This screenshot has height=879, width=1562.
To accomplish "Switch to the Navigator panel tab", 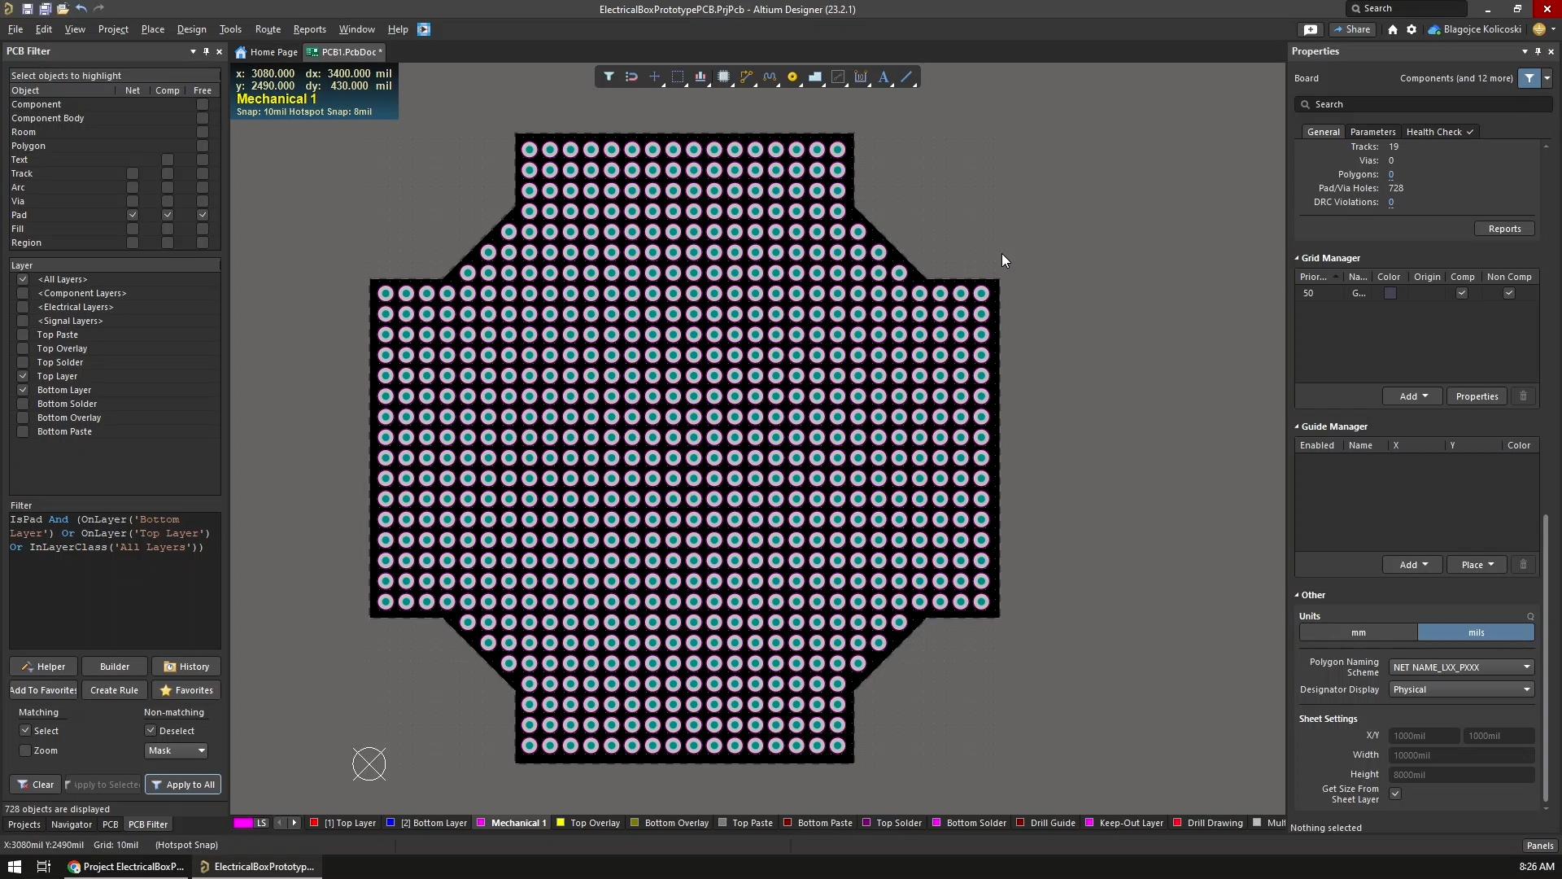I will 72,824.
